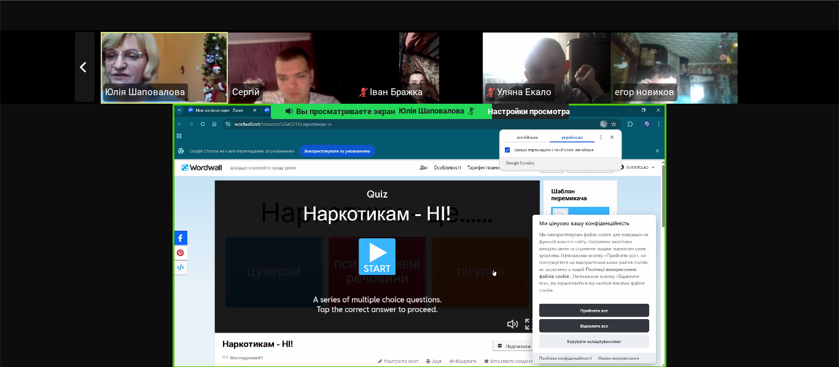The image size is (839, 367).
Task: Share the page via the Pinterest icon
Action: (181, 253)
